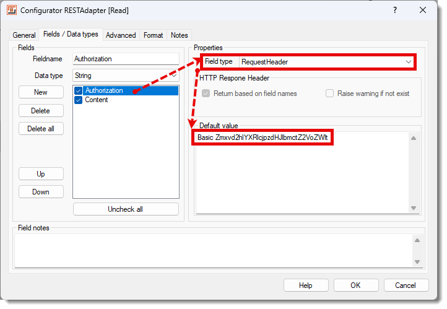Open the Advanced tab
Viewport: 447px width, 309px height.
point(121,35)
